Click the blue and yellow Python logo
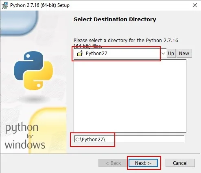 click(x=33, y=71)
